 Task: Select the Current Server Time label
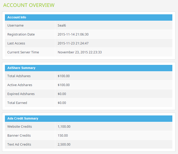coord(23,52)
